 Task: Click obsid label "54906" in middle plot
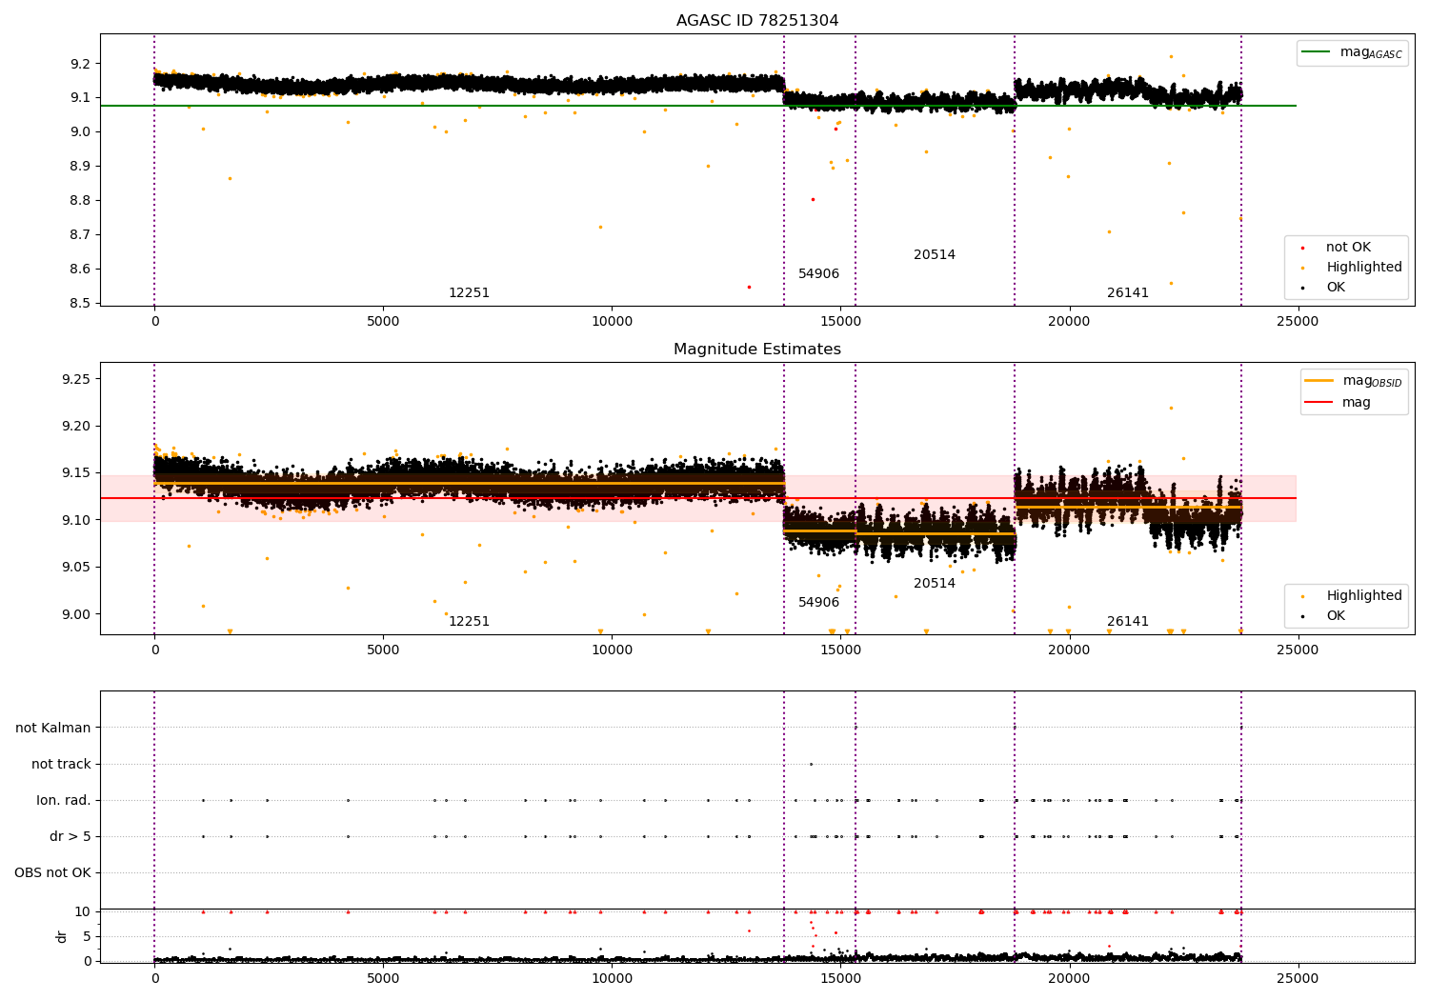click(819, 603)
